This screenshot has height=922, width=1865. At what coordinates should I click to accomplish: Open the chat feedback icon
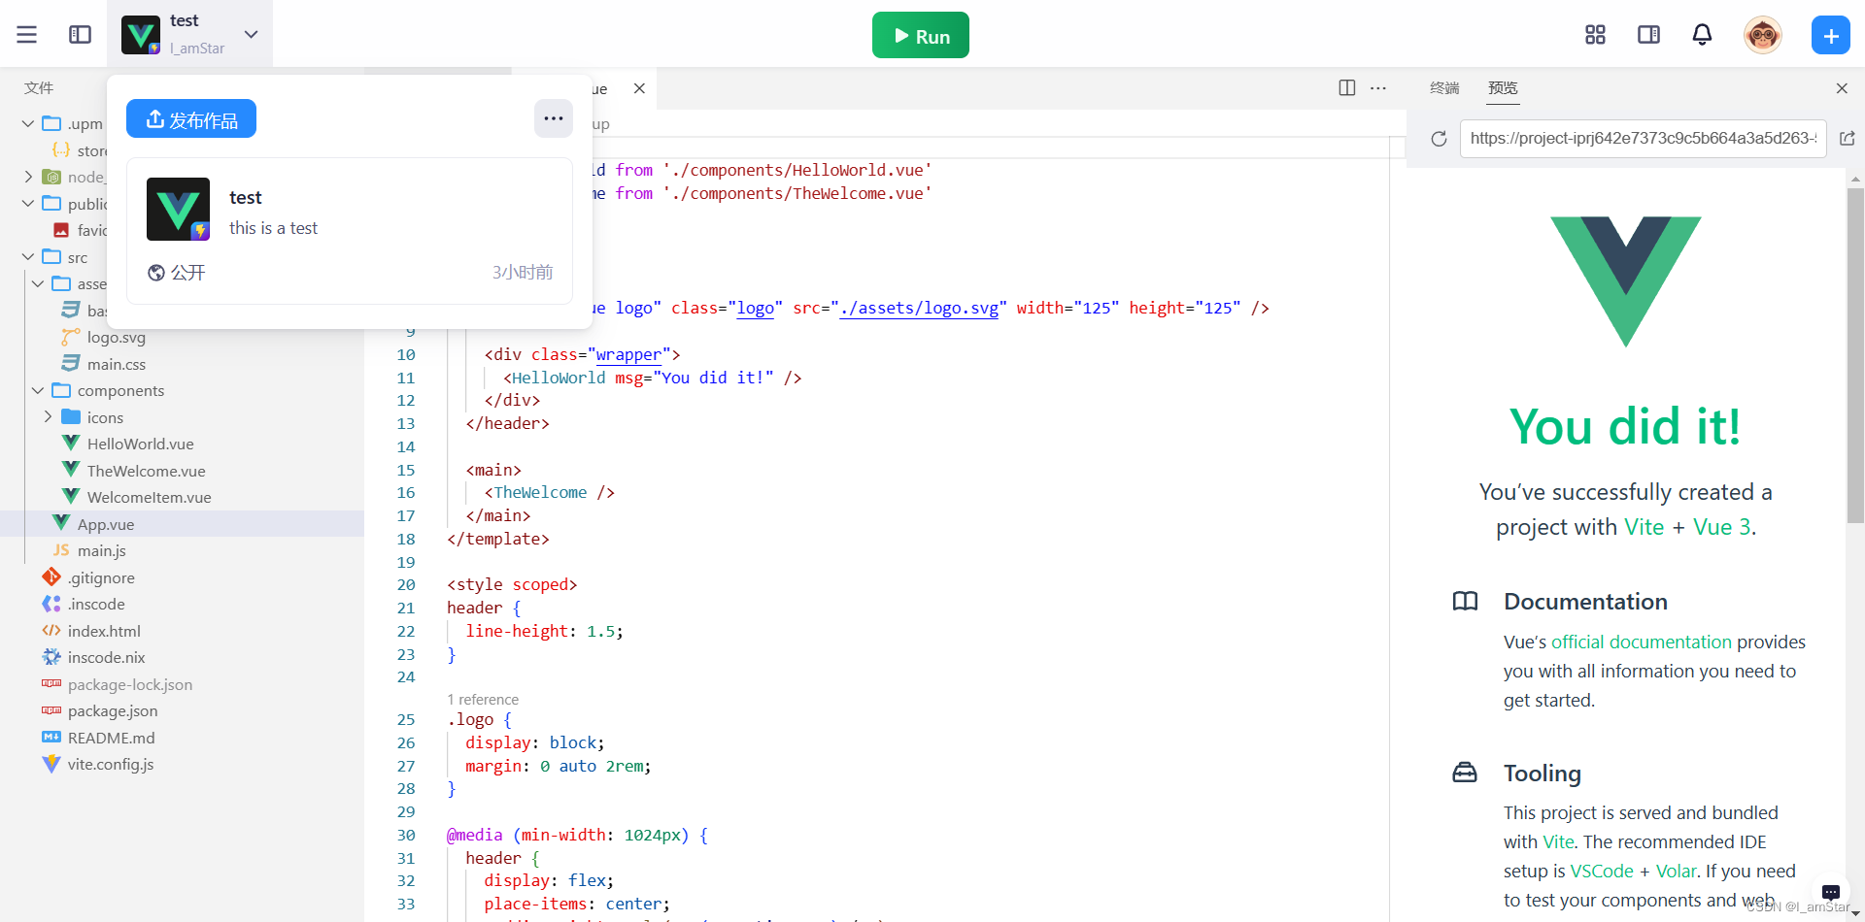[1831, 892]
